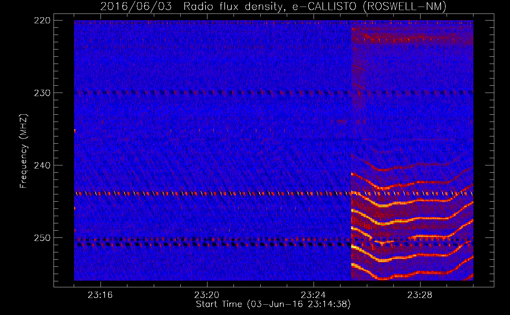Screen dimensions: 510x315
Task: Click the 220 frequency tick label
Action: 42,20
